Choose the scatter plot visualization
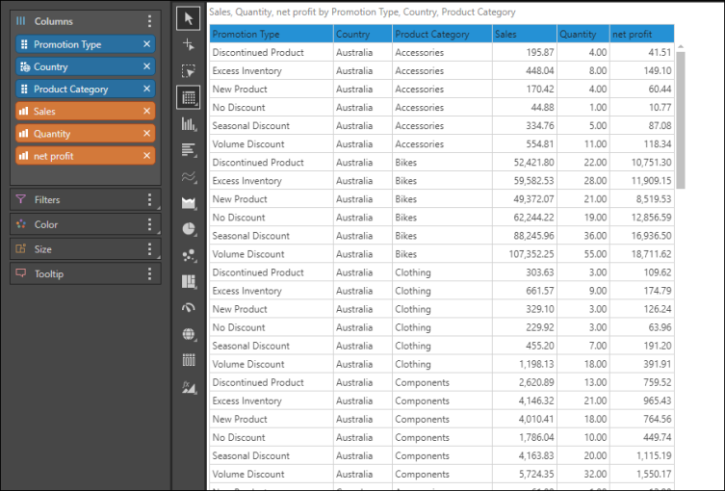 [x=189, y=255]
